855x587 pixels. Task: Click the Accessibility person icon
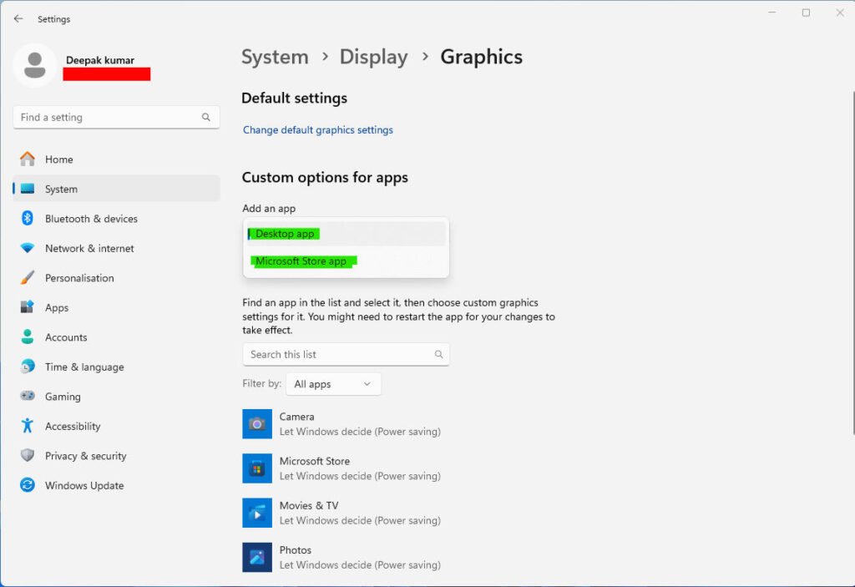click(x=28, y=426)
